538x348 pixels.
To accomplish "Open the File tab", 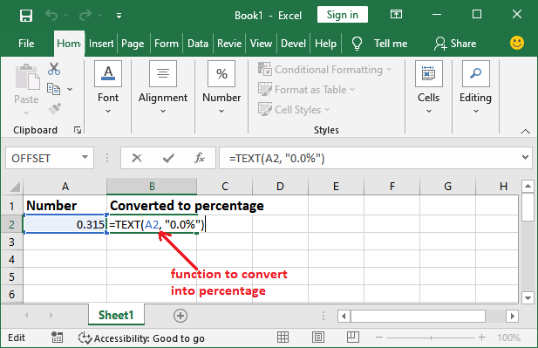I will pos(26,44).
